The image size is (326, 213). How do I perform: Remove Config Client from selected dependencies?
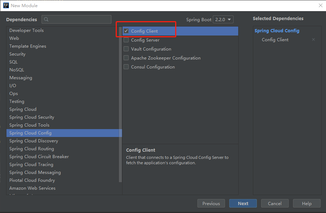(313, 40)
